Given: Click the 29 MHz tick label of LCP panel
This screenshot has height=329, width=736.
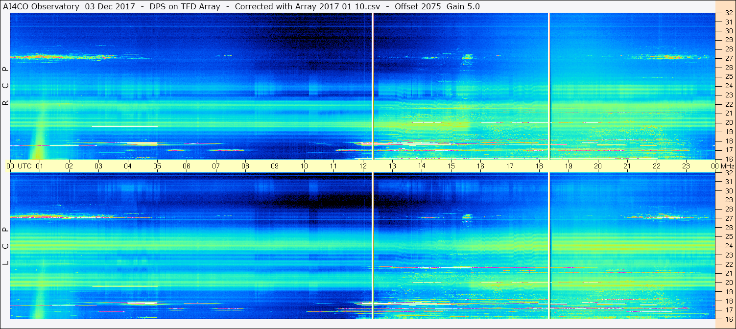Looking at the screenshot, I should 728,200.
